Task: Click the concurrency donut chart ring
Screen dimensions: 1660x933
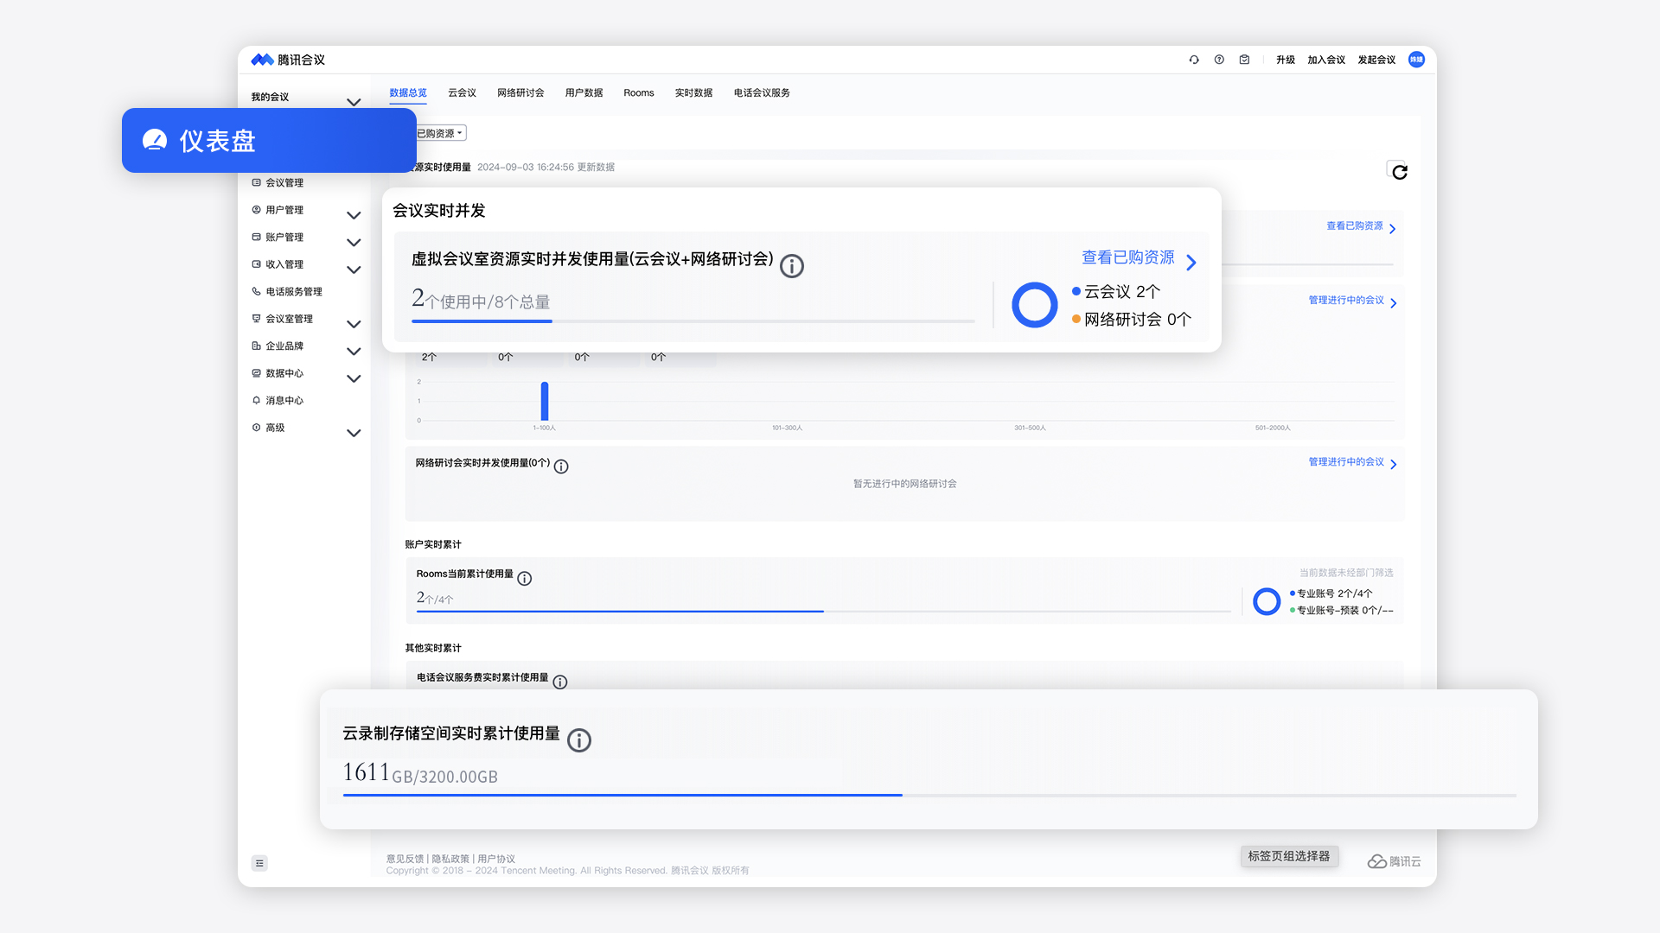Action: [1034, 305]
